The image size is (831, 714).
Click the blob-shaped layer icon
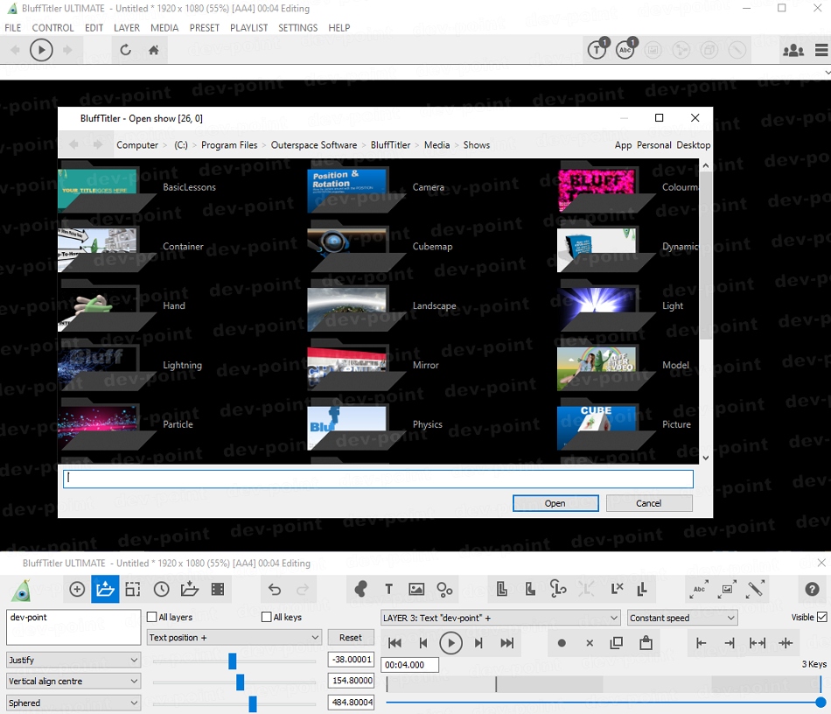point(361,589)
